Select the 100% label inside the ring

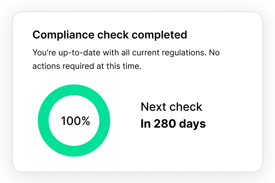75,121
